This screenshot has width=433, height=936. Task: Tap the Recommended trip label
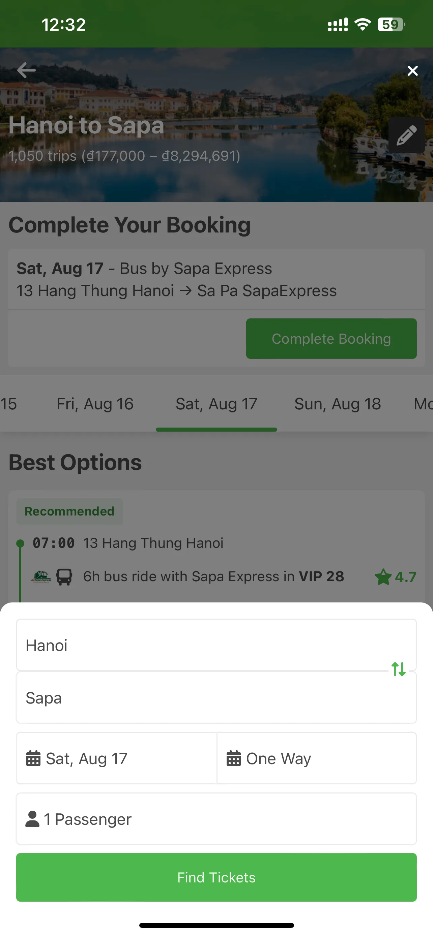(69, 511)
